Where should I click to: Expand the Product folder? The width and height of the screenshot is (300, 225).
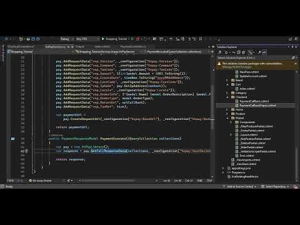[x=227, y=114]
